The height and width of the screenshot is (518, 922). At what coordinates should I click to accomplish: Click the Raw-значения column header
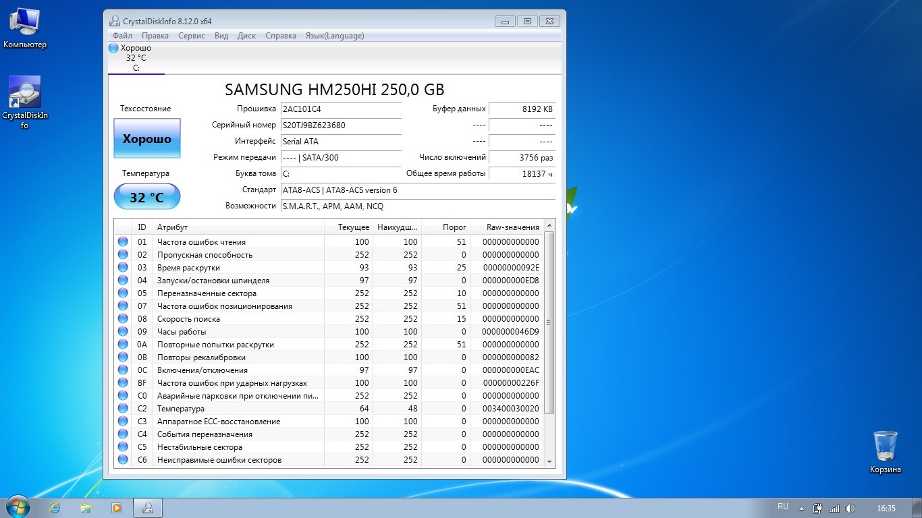tap(506, 227)
